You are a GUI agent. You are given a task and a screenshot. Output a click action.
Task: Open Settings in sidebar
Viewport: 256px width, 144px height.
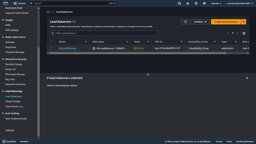[x=10, y=130]
